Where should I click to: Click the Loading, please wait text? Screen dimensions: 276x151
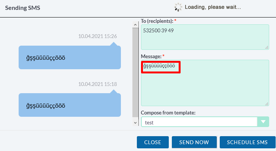(x=213, y=7)
